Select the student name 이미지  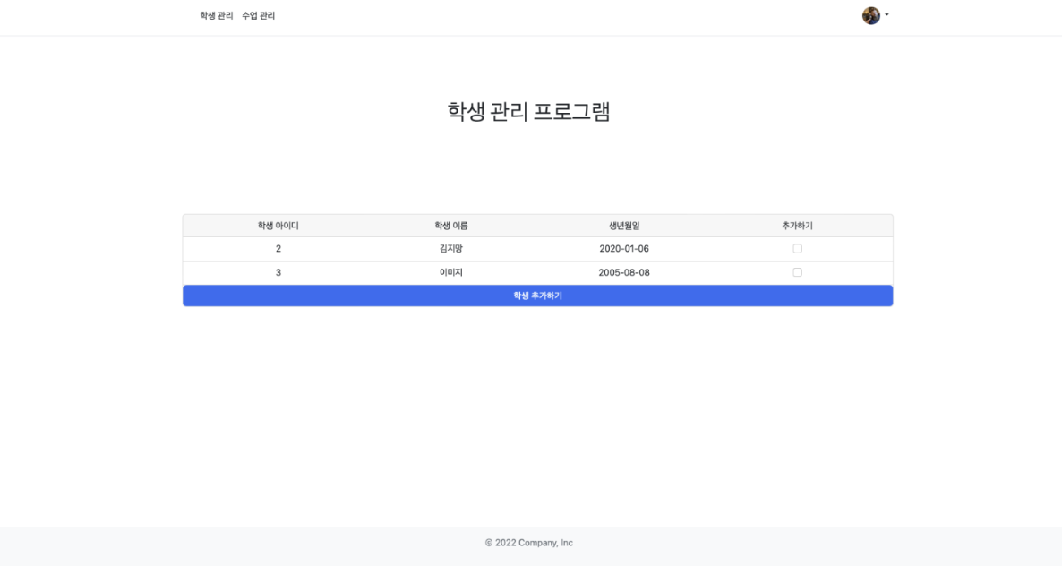[451, 272]
